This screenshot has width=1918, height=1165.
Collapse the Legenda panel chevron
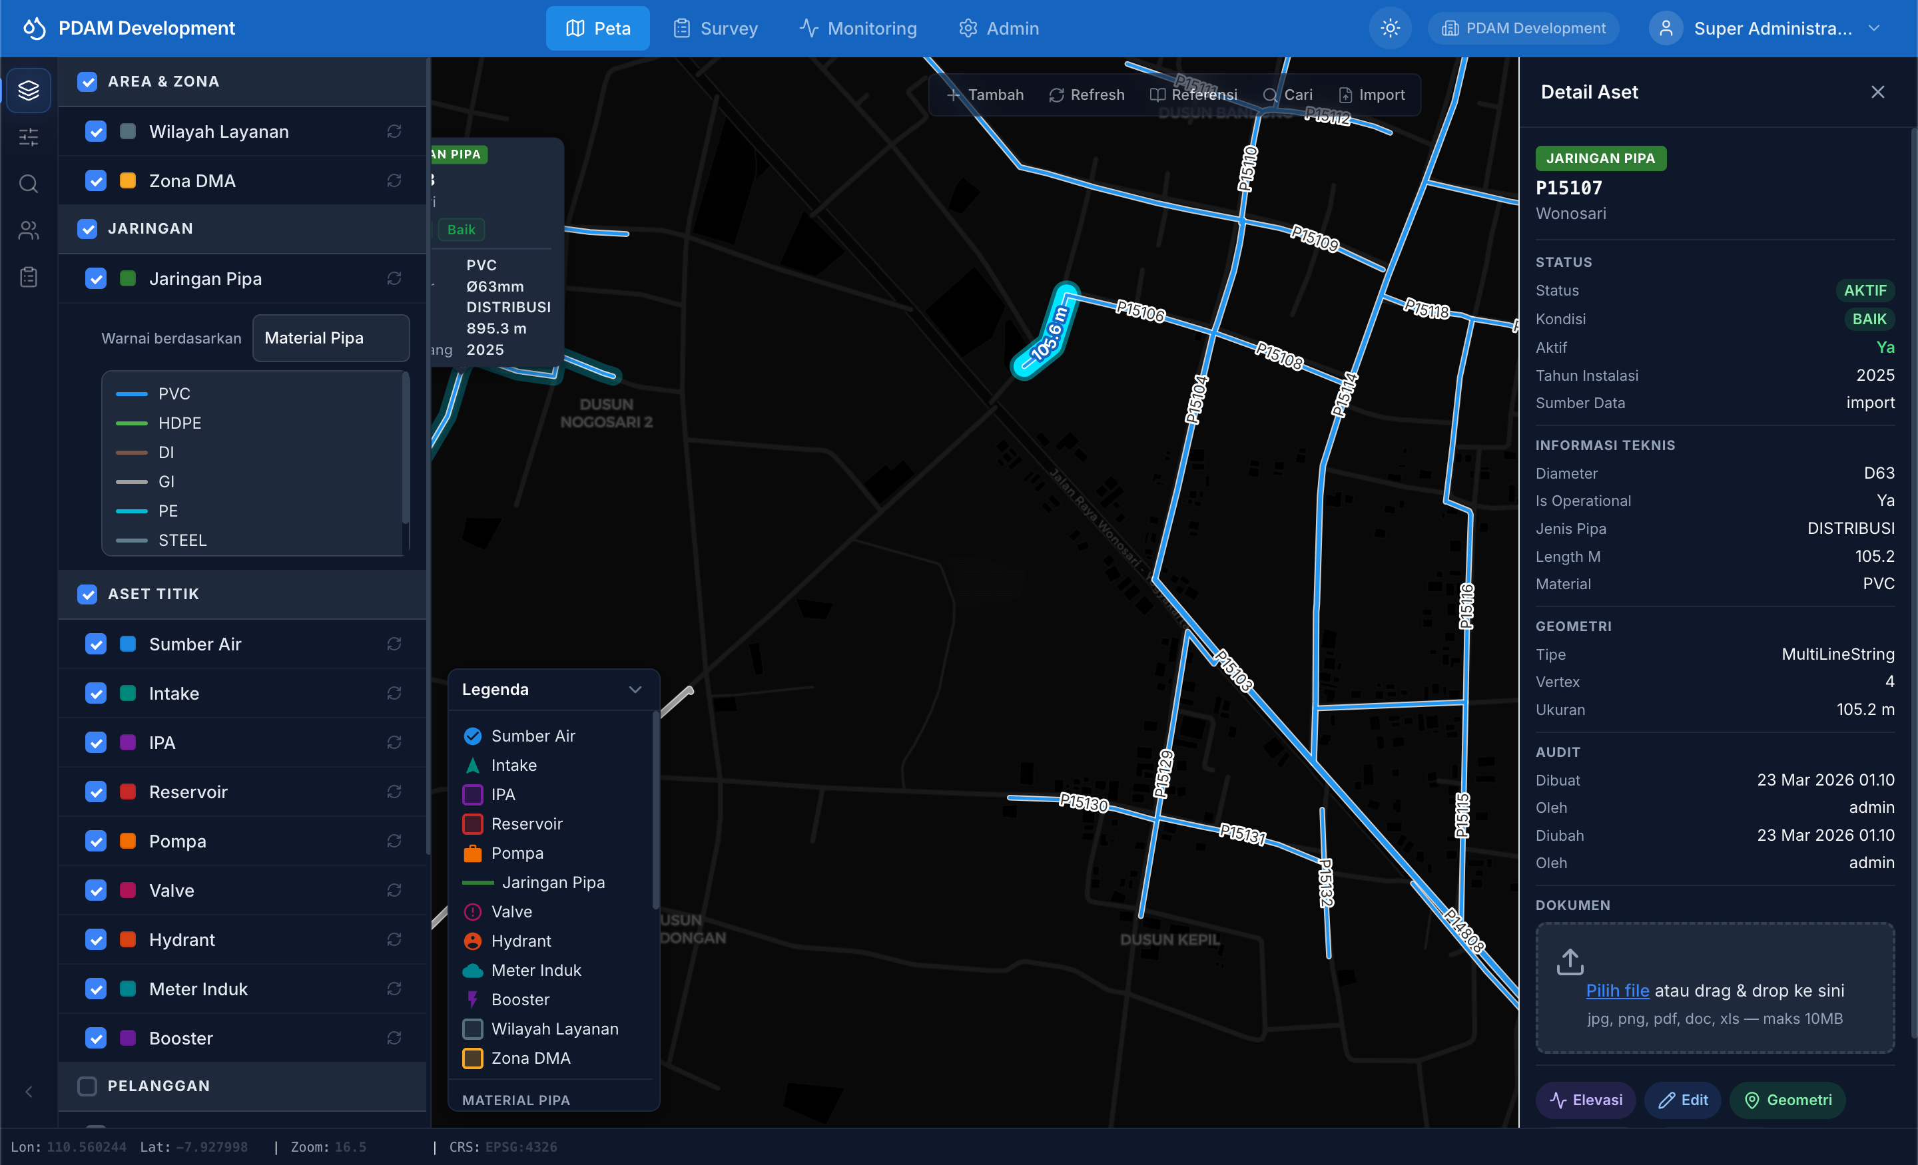[635, 690]
